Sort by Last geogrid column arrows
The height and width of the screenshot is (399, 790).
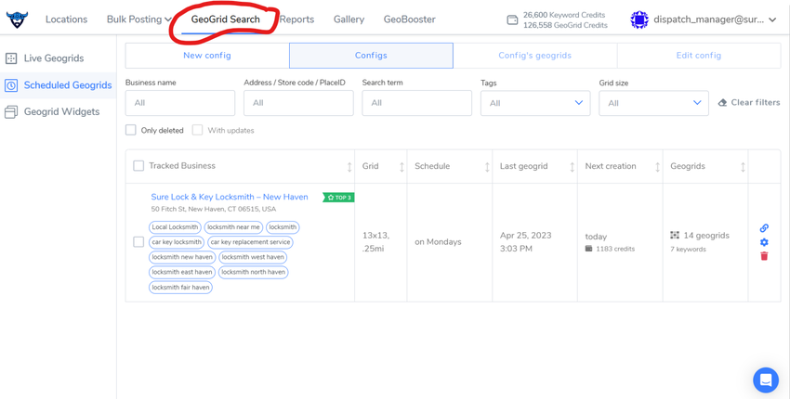(572, 166)
